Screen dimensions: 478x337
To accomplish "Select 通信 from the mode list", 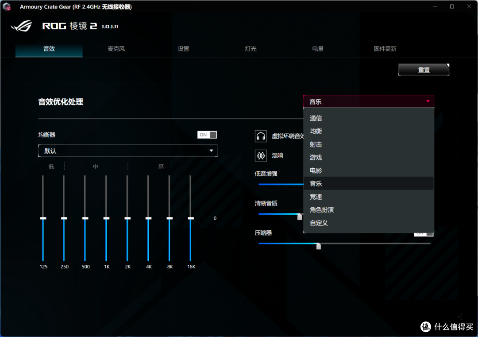I will [x=369, y=118].
